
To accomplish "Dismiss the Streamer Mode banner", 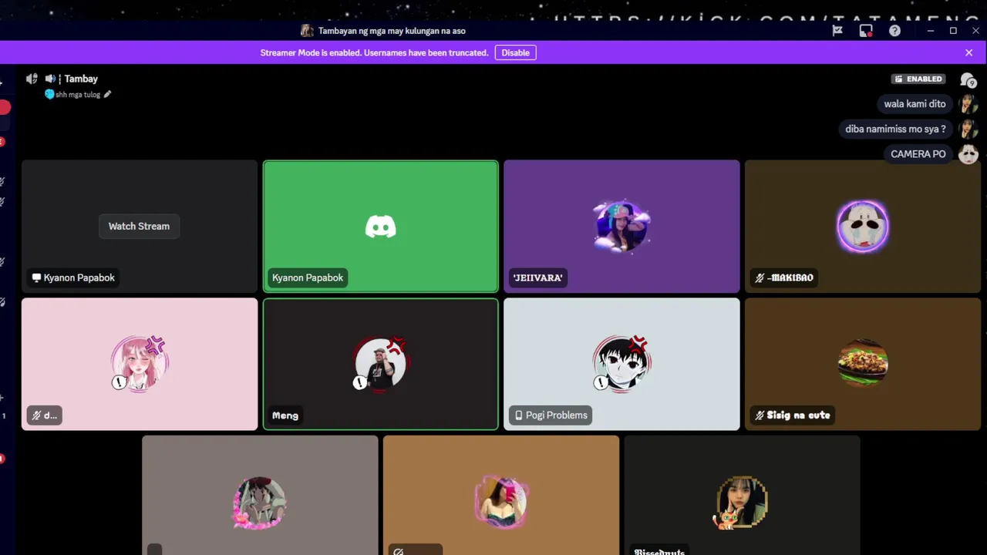I will (x=968, y=52).
